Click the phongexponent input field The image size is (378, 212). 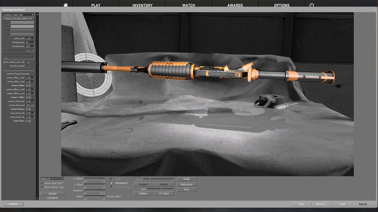pos(30,42)
